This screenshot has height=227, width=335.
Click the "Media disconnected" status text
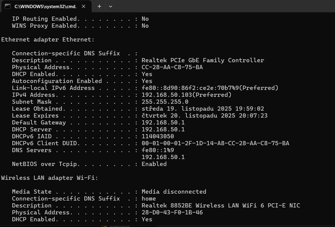[x=174, y=192]
